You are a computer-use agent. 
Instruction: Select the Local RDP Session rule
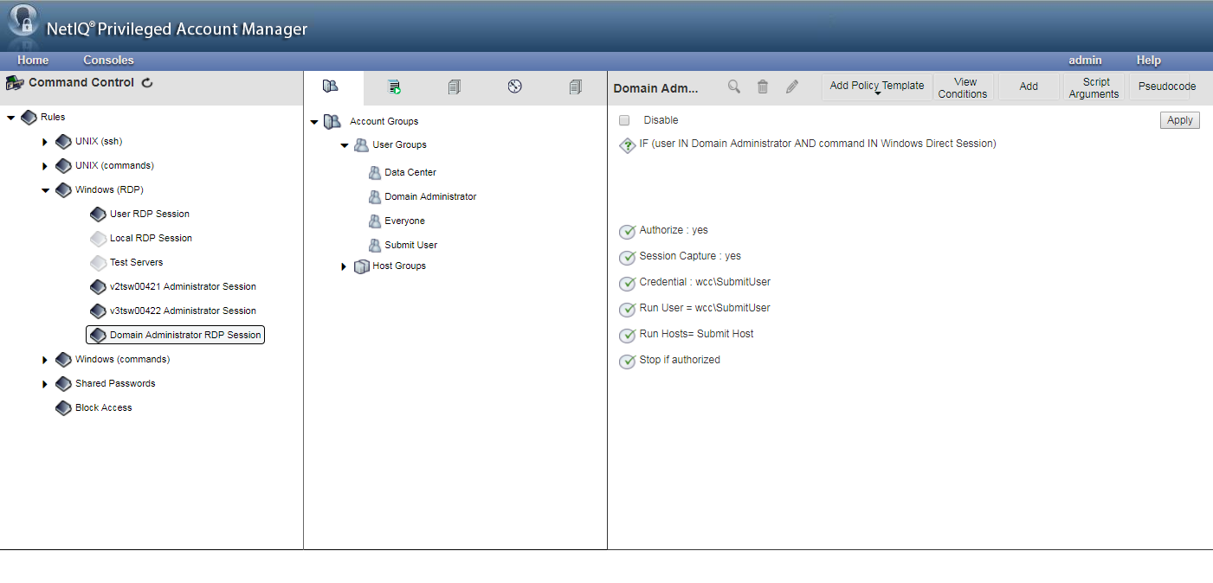point(151,238)
